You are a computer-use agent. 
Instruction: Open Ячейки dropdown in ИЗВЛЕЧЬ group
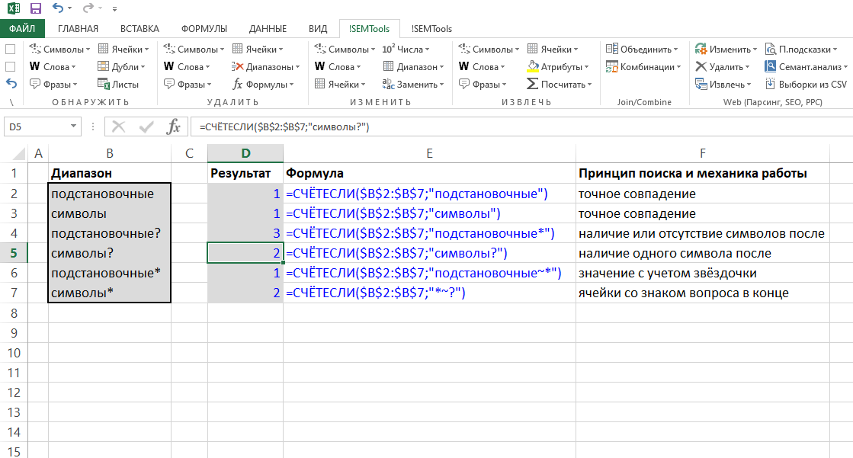click(553, 49)
